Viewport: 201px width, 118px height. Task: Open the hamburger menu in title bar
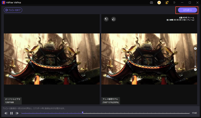tap(174, 3)
